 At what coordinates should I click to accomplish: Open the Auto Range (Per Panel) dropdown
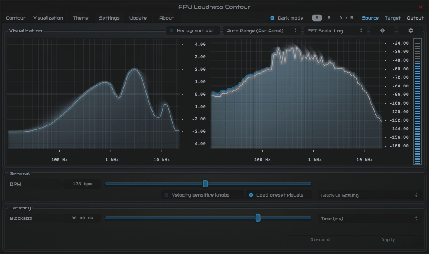point(262,31)
